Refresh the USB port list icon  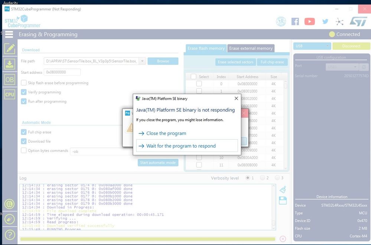(364, 67)
